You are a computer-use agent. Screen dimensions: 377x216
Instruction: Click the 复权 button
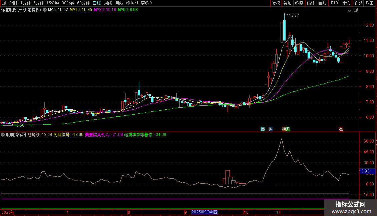coord(276,3)
